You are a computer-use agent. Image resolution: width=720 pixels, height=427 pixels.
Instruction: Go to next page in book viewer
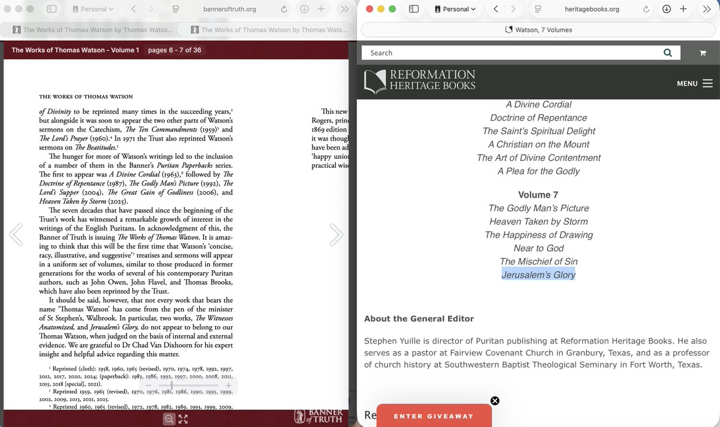(x=337, y=234)
